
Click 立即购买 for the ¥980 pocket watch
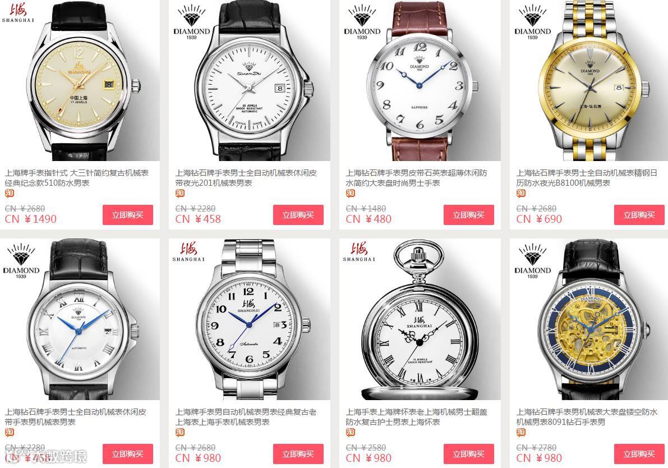point(469,454)
